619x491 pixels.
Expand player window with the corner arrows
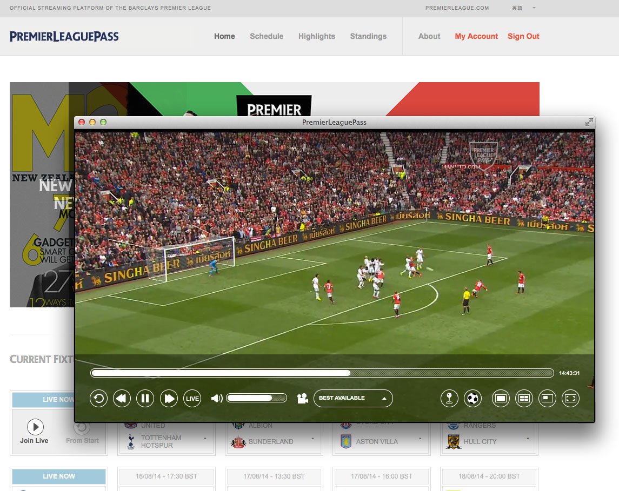click(589, 122)
